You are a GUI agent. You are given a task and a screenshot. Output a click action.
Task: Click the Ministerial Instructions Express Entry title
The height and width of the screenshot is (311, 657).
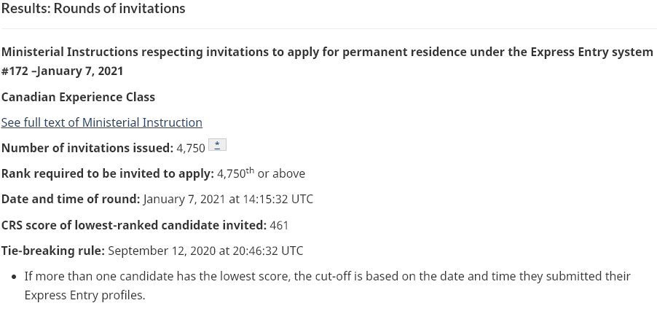click(327, 52)
